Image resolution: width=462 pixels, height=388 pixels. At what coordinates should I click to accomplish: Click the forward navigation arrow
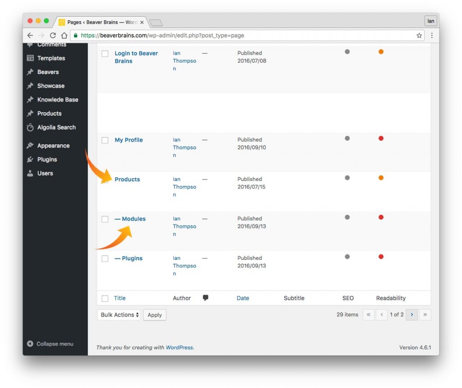coord(41,35)
